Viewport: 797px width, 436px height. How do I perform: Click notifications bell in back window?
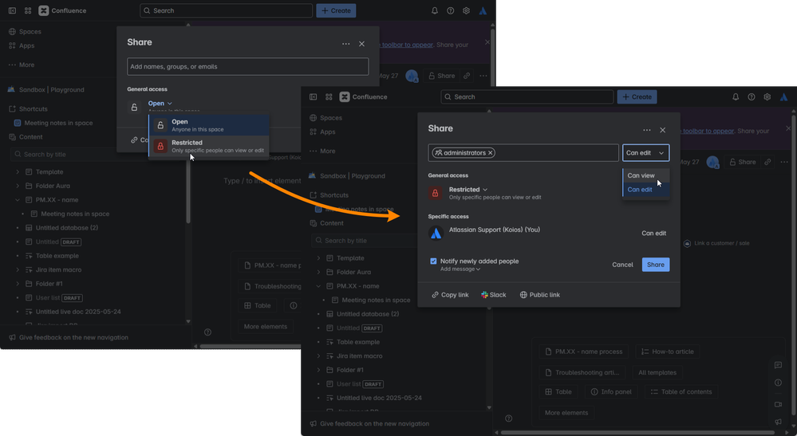435,10
